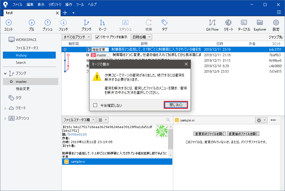This screenshot has height=191, width=285.
Task: Select commit 7baffb3 row
Action: 173,55
